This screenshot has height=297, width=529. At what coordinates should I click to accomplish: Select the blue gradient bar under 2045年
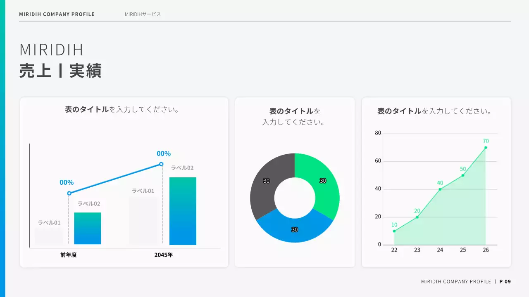click(x=182, y=211)
